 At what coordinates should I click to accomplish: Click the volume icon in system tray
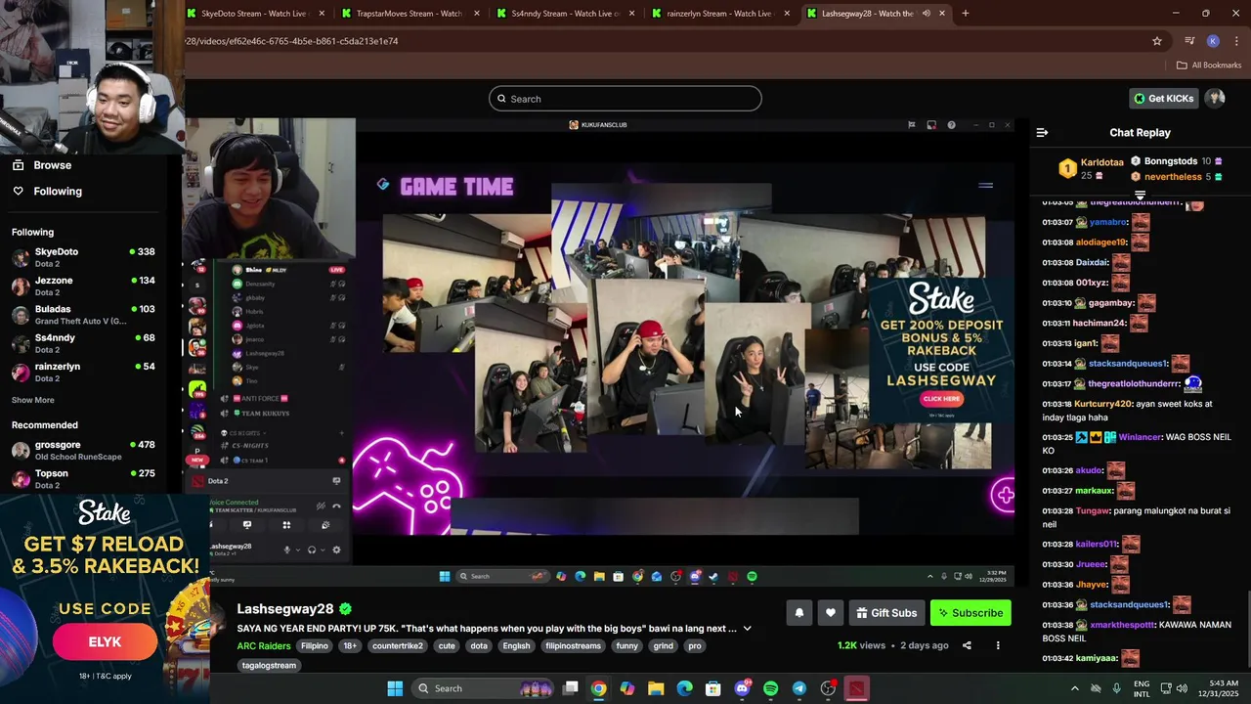click(1181, 688)
